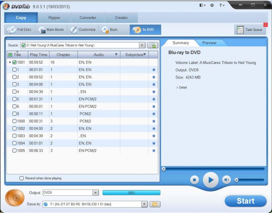Switch to the Creator tab

click(121, 18)
